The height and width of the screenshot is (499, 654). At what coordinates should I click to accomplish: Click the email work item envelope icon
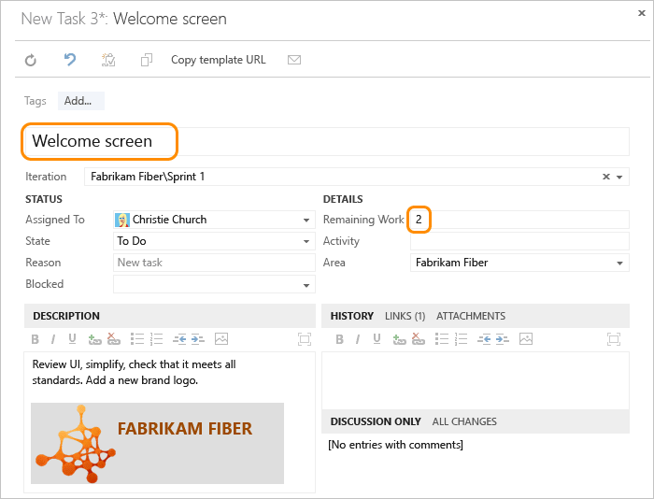point(294,60)
